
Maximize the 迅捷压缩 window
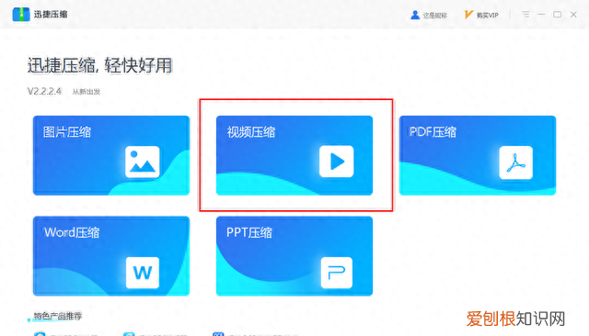click(x=558, y=15)
